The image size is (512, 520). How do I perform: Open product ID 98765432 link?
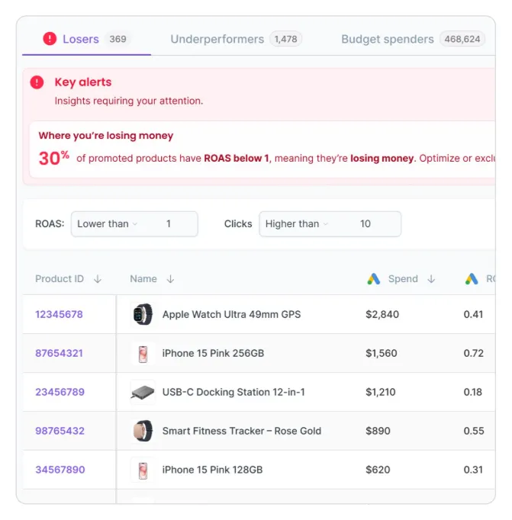coord(60,431)
